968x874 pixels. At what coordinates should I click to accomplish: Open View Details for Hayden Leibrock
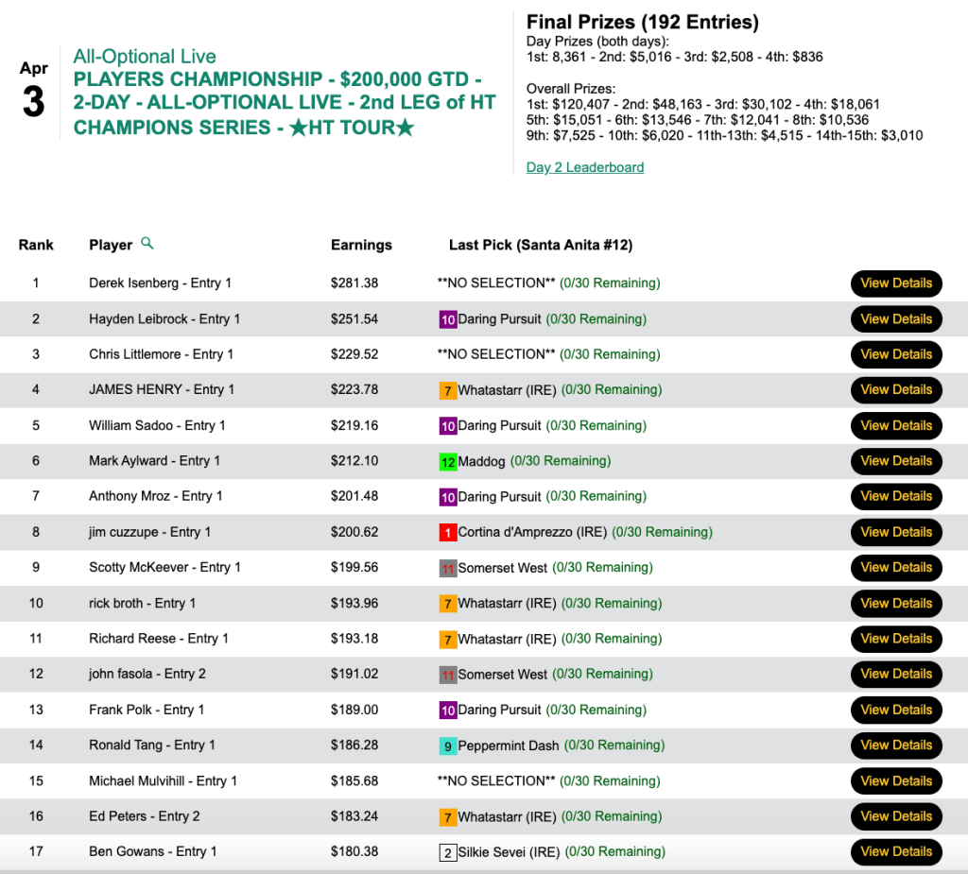point(895,319)
